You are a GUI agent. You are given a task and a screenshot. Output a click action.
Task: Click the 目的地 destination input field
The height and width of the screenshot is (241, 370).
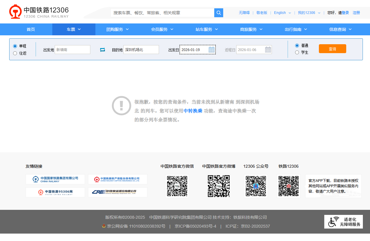pos(141,50)
